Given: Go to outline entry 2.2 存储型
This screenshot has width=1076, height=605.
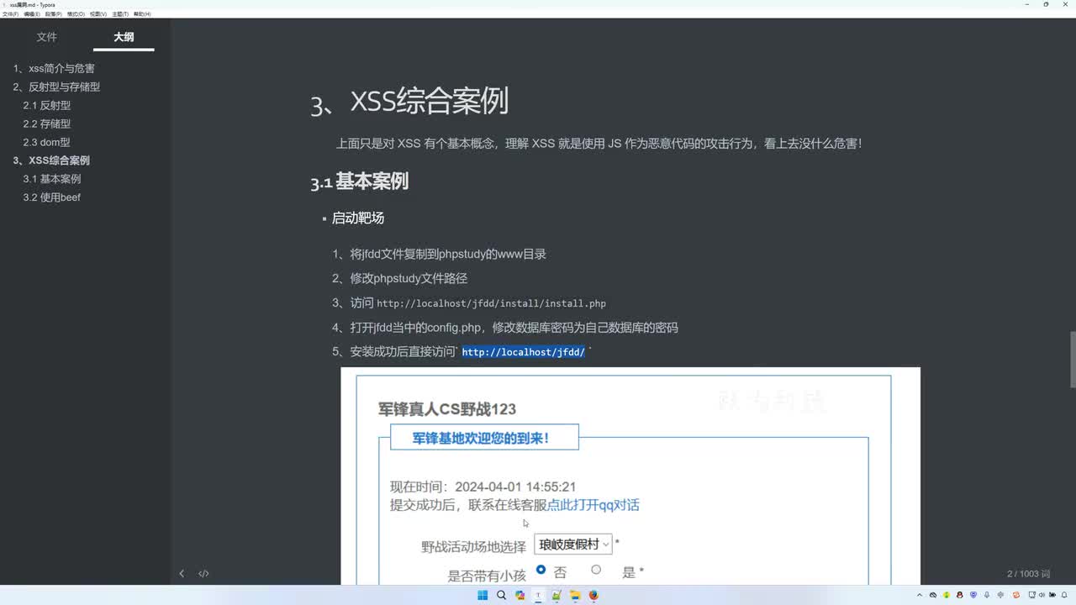Looking at the screenshot, I should pos(47,124).
